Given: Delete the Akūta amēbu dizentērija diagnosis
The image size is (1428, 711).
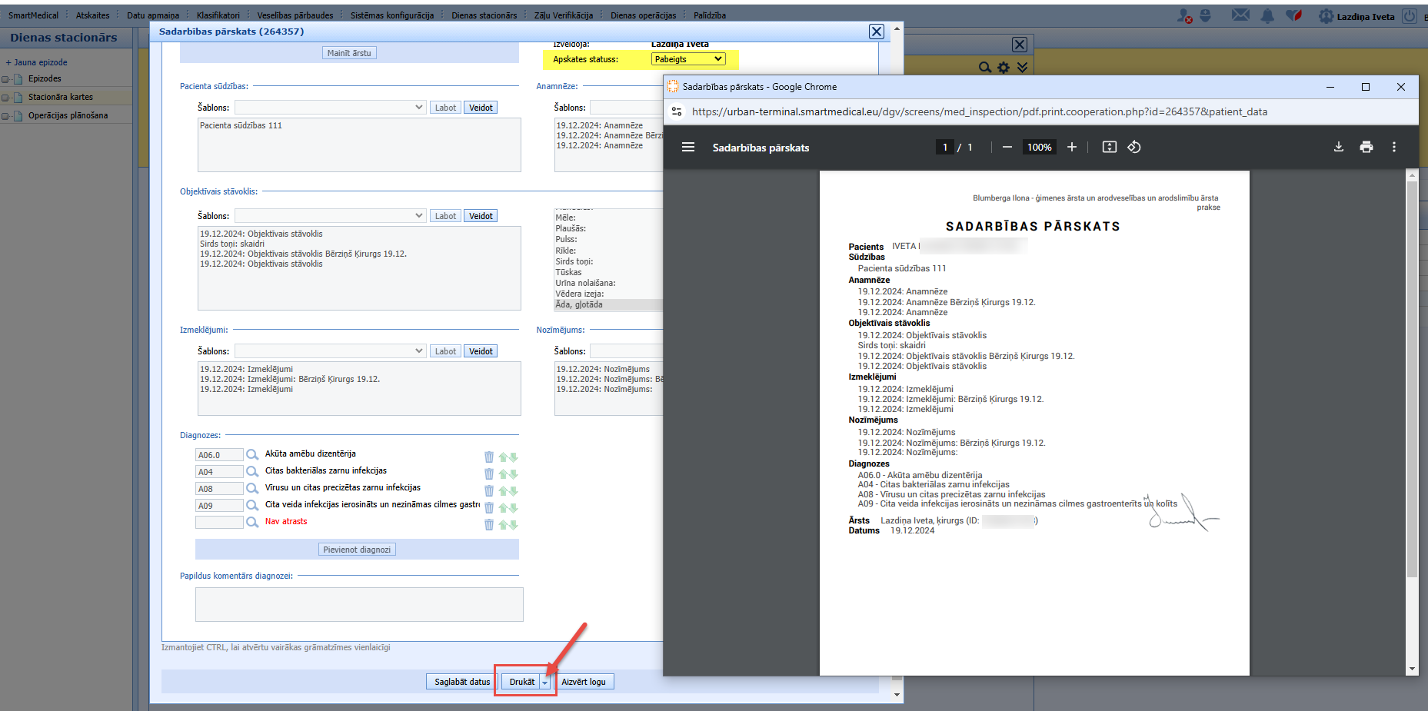Looking at the screenshot, I should click(x=489, y=457).
